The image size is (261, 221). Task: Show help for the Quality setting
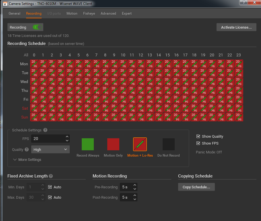tap(27, 149)
